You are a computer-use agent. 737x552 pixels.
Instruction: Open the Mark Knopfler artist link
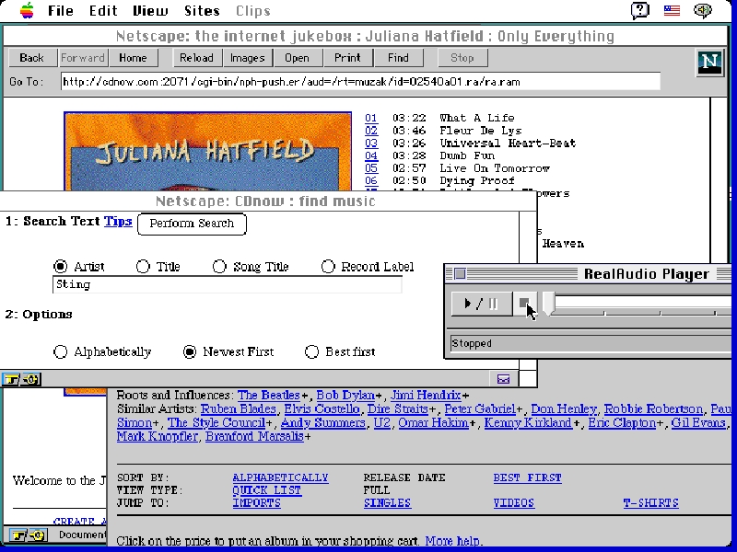pos(158,436)
